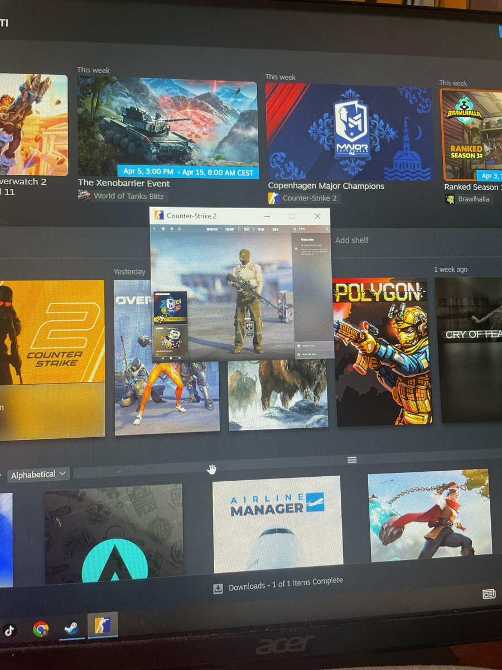502x670 pixels.
Task: Click This week label above Xenobarrier Event
Action: coord(93,70)
